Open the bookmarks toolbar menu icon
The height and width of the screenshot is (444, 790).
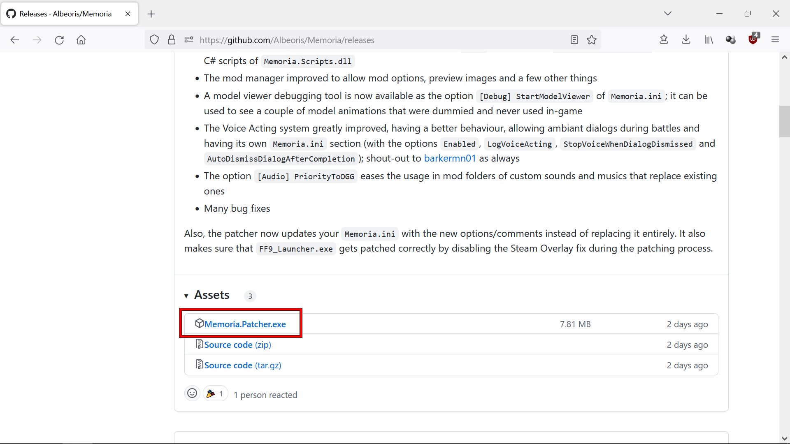pyautogui.click(x=664, y=40)
